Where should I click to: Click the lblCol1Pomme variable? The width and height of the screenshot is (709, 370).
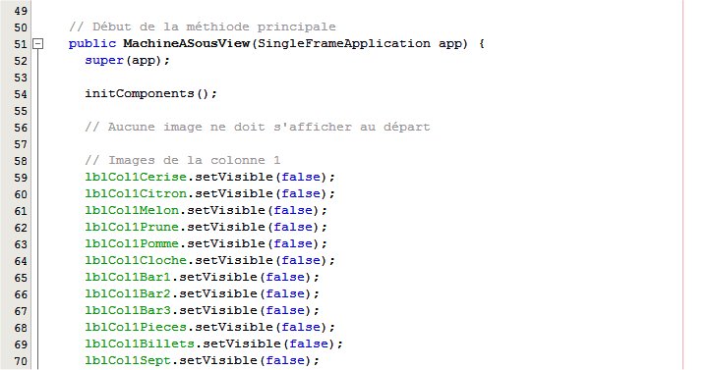coord(132,243)
